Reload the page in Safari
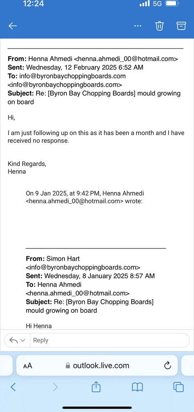 [167, 365]
